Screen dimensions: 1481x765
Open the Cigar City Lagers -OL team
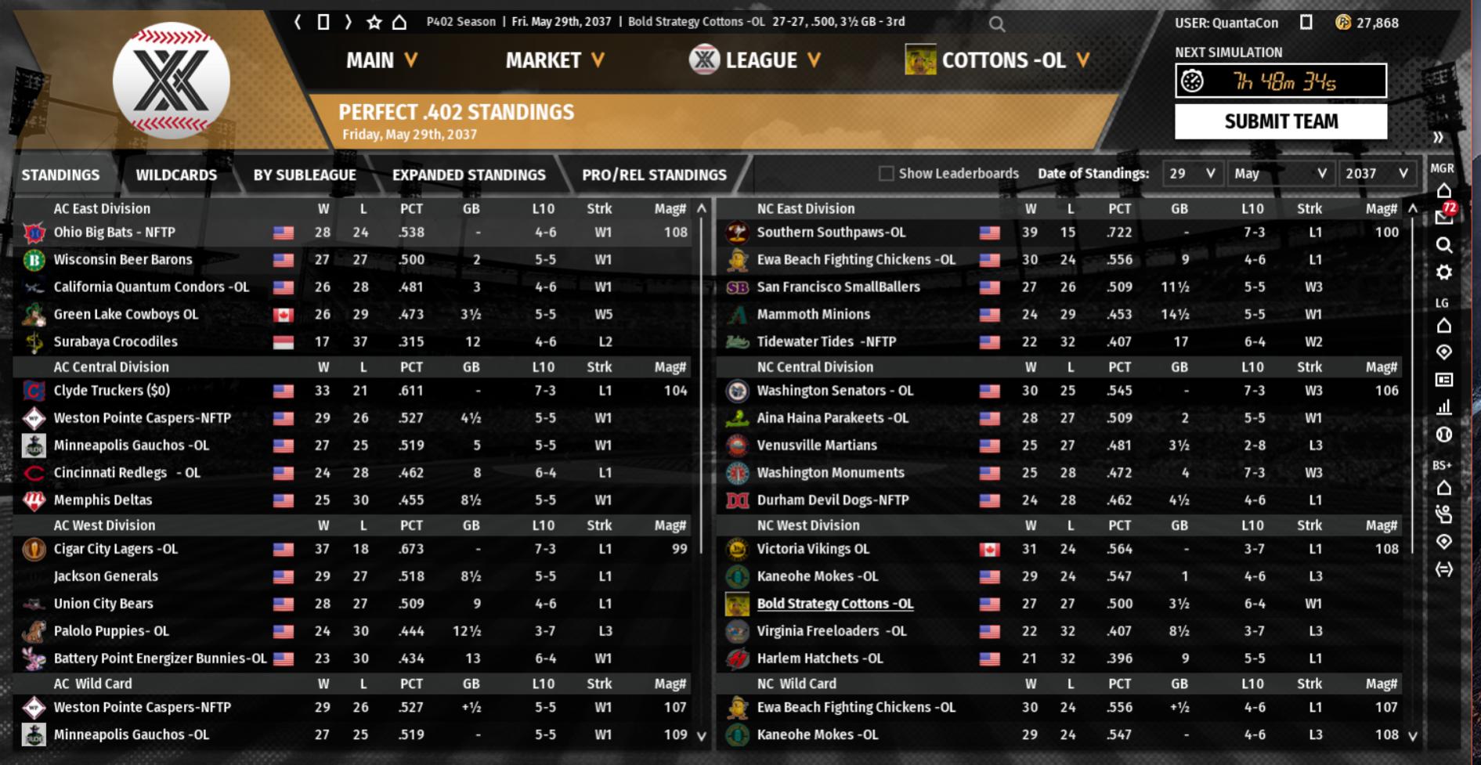116,549
